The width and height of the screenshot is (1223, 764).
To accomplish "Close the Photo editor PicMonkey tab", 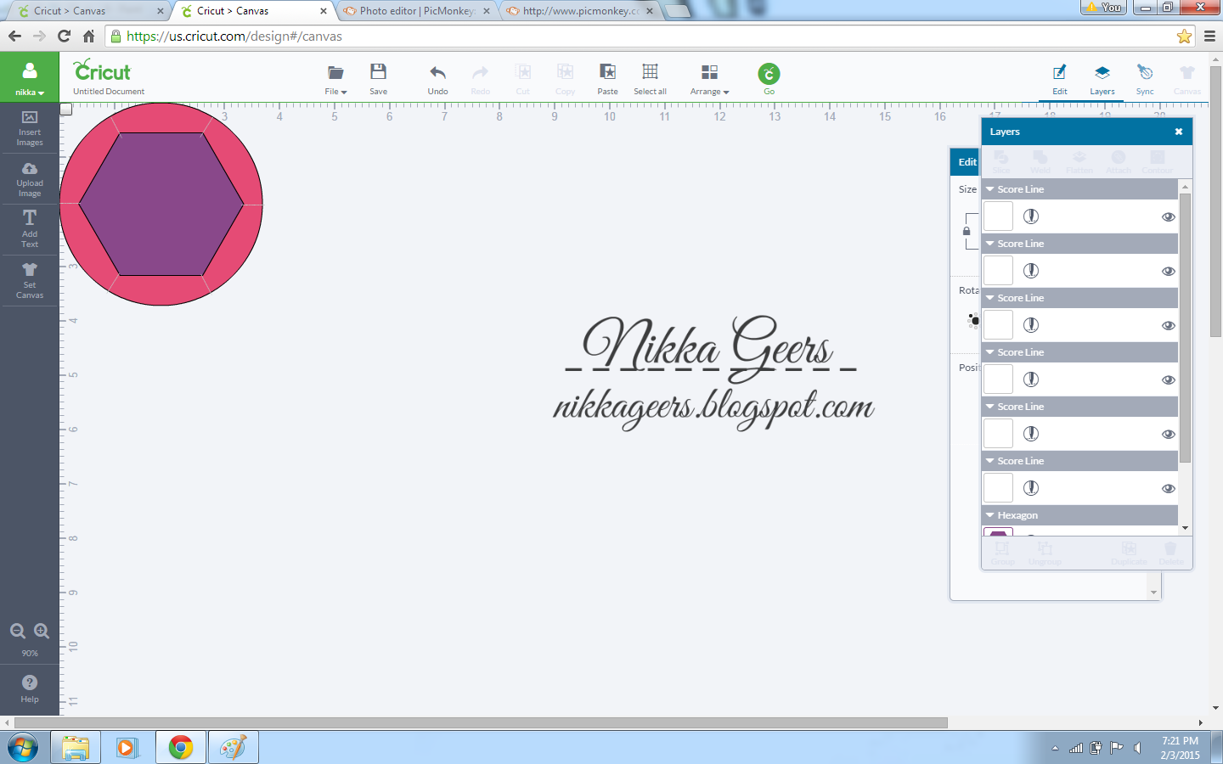I will point(487,11).
